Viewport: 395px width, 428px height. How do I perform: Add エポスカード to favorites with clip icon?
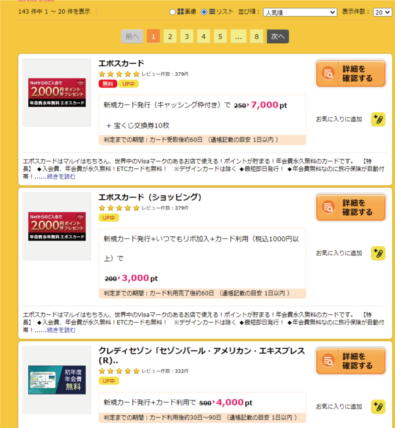pyautogui.click(x=378, y=119)
